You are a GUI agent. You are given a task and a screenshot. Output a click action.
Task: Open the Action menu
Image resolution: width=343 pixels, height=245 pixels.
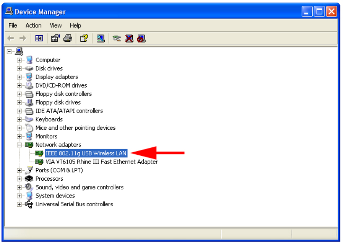(x=33, y=26)
